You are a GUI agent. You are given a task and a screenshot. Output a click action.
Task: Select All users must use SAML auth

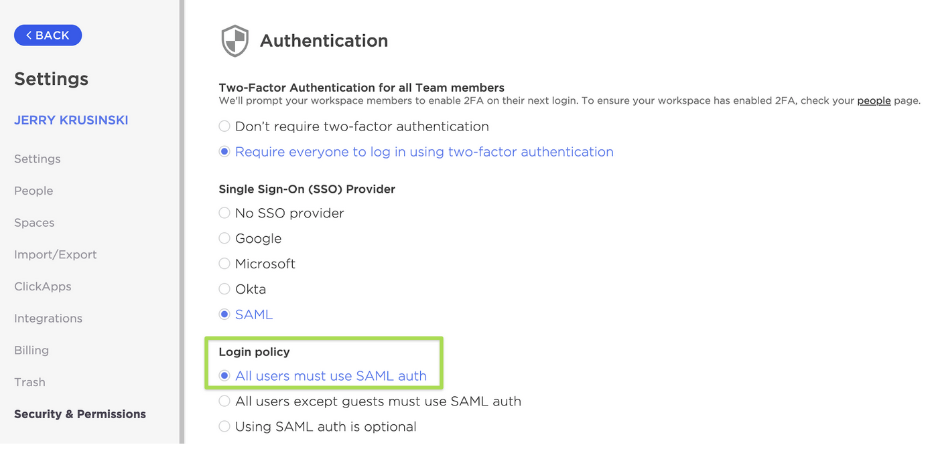pos(224,376)
